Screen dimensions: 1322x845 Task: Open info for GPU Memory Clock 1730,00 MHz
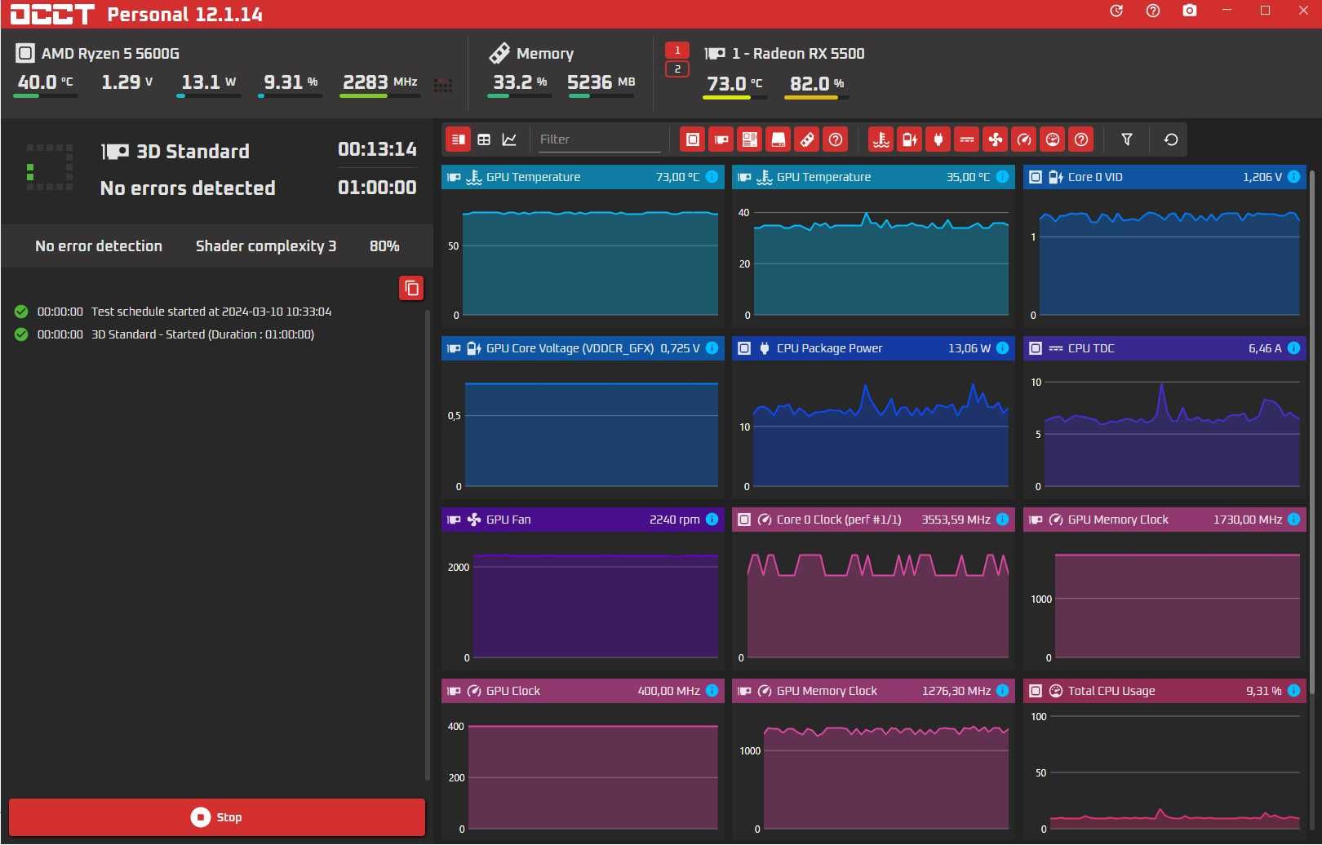1293,520
